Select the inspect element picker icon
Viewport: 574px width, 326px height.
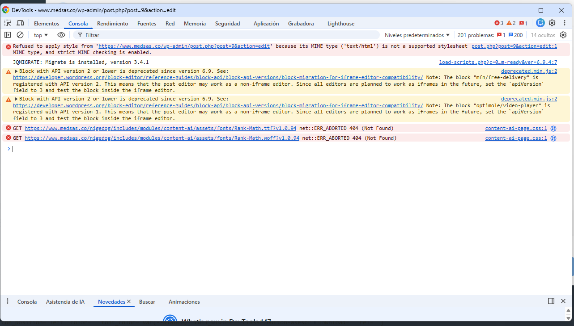[8, 23]
